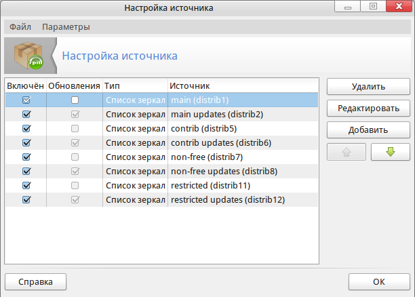415x297 pixels.
Task: Toggle the Updates checkbox for main (distrib1)
Action: (75, 100)
